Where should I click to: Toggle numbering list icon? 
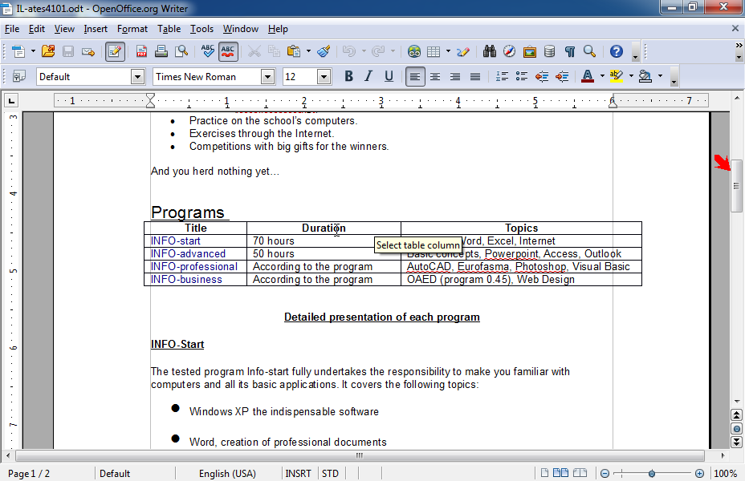click(x=502, y=76)
